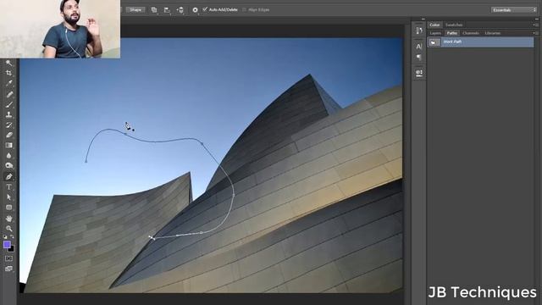
Task: Switch to the Layers tab
Action: 435,33
